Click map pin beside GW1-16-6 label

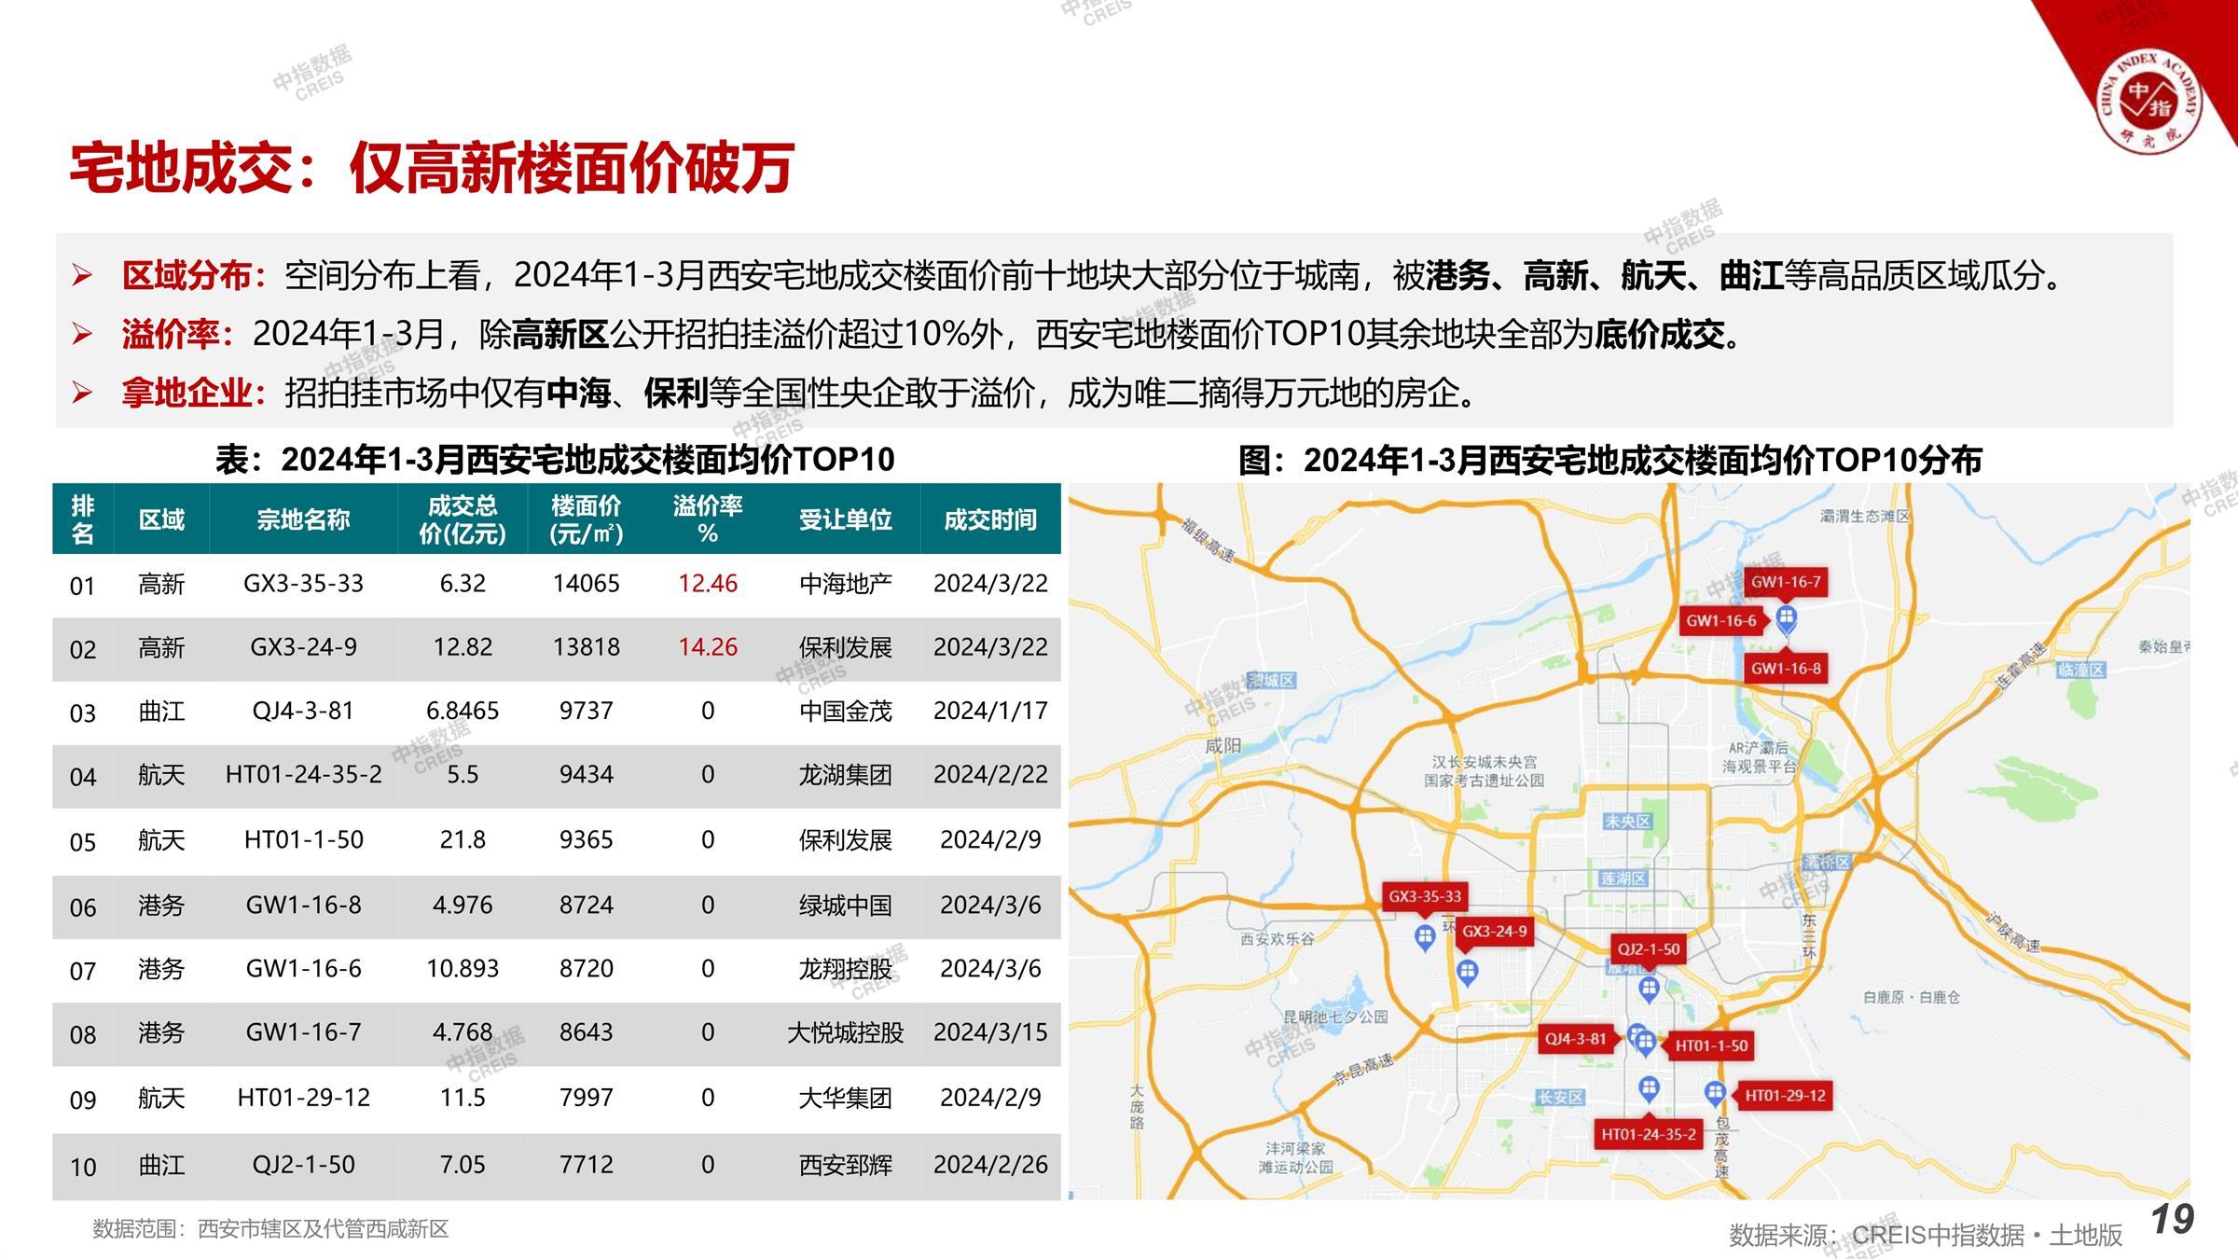pos(1786,616)
